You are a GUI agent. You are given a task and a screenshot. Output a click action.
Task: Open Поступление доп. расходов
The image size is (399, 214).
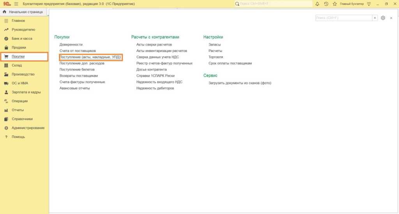(x=82, y=63)
